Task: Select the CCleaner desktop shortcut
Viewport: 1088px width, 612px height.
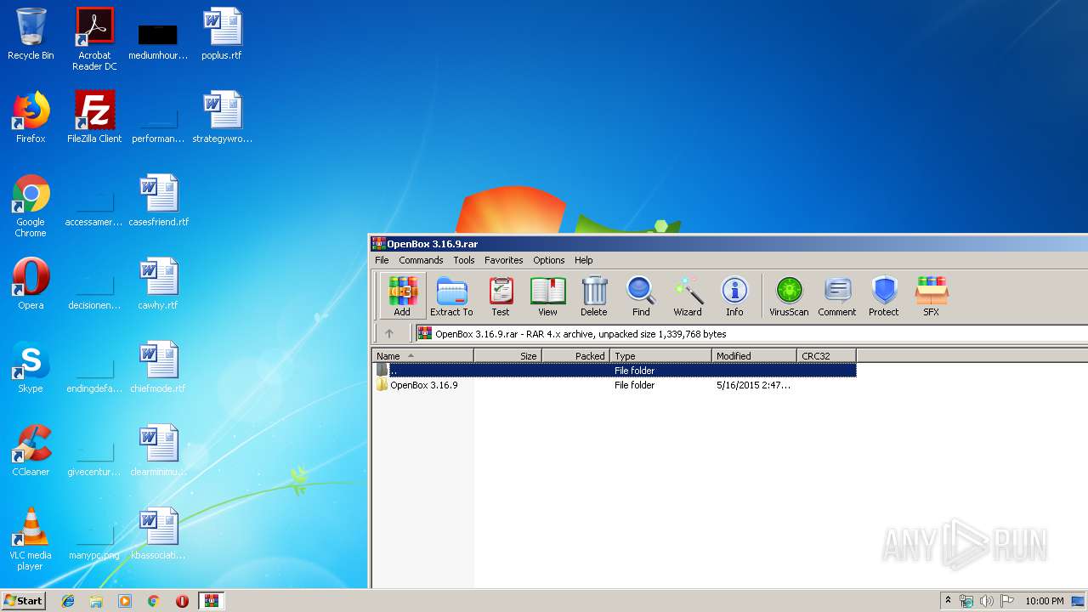Action: [31, 450]
